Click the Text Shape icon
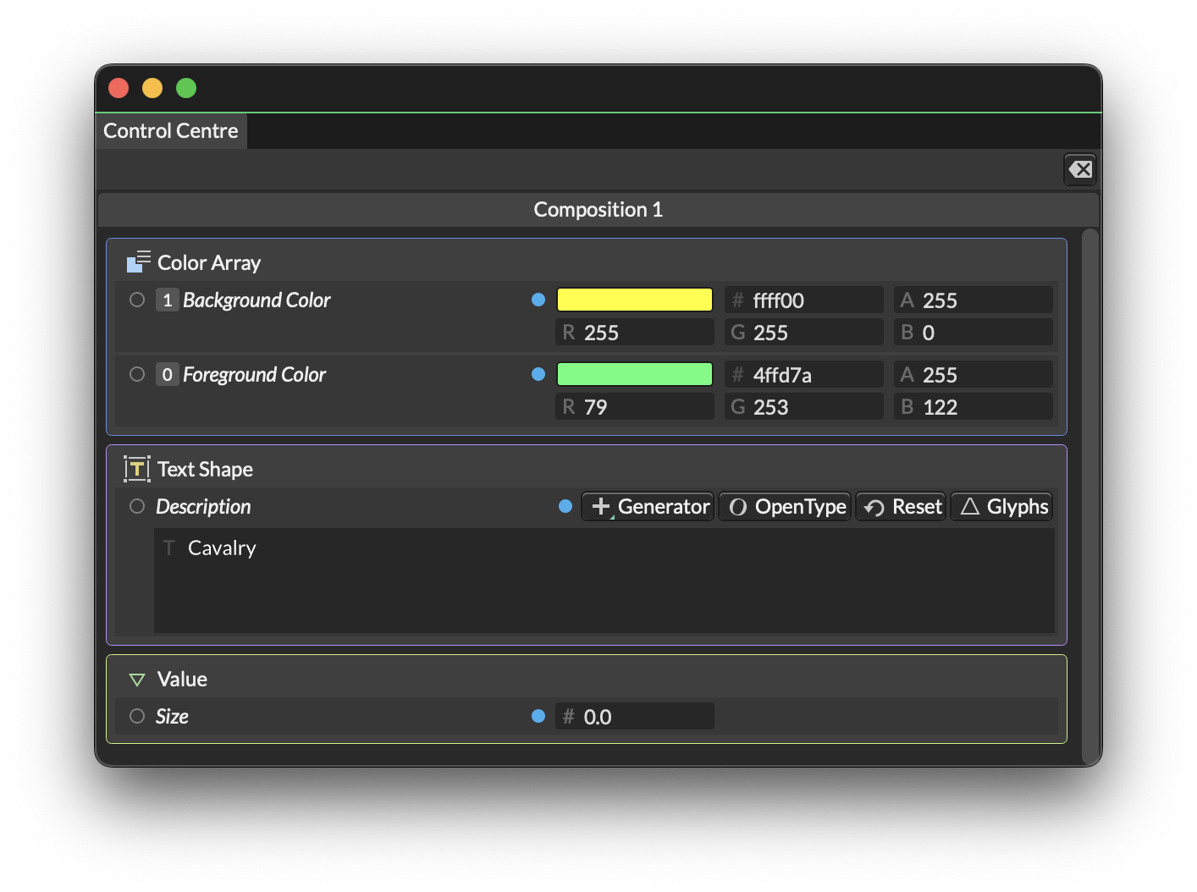The image size is (1197, 892). pyautogui.click(x=137, y=469)
